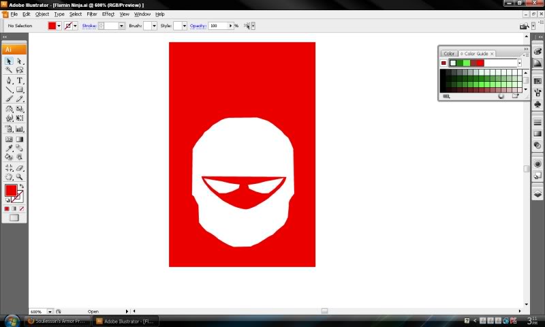Open the harmony rules dropdown in Color Guide

point(520,63)
